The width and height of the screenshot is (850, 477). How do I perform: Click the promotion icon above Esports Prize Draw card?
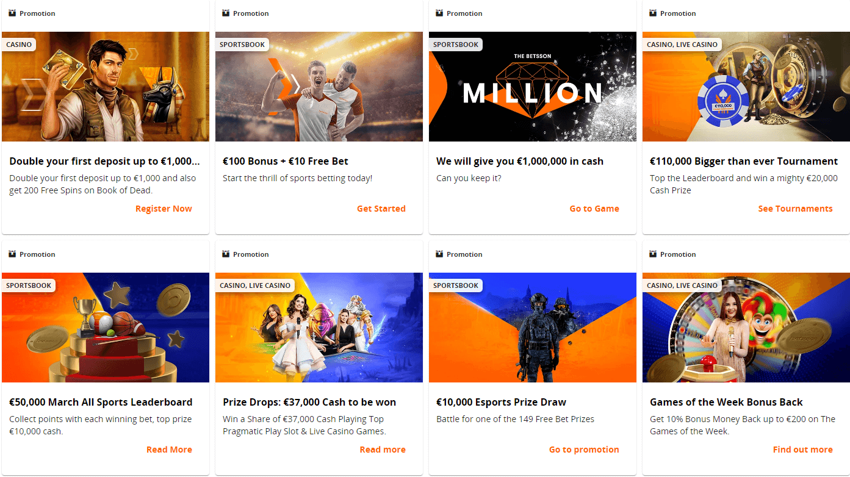click(439, 254)
